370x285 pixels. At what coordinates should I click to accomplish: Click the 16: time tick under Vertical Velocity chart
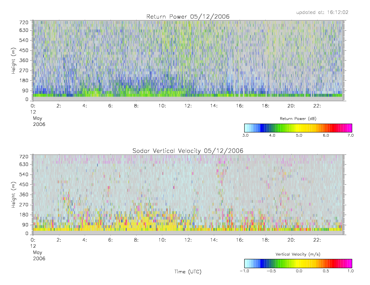(239, 240)
